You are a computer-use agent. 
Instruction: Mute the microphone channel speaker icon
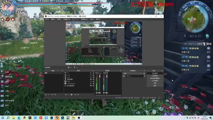(100, 93)
